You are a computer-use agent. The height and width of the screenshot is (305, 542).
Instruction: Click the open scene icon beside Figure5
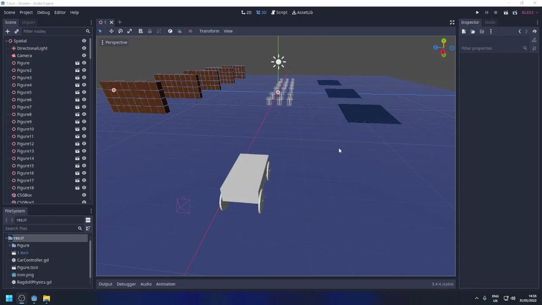pos(77,92)
